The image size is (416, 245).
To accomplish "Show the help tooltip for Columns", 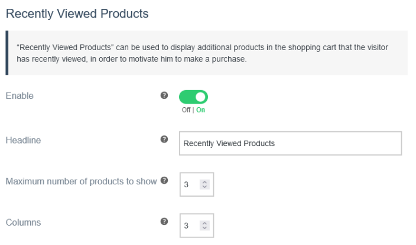I will pos(164,222).
